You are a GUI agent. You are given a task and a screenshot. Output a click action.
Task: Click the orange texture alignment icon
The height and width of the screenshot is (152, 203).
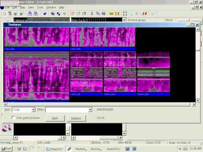(x=145, y=14)
